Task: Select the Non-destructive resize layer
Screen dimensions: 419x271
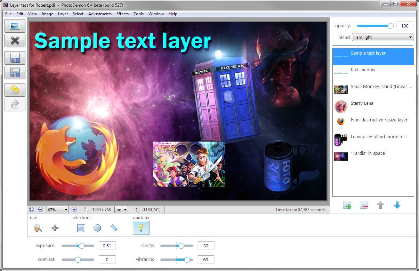Action: pos(373,123)
